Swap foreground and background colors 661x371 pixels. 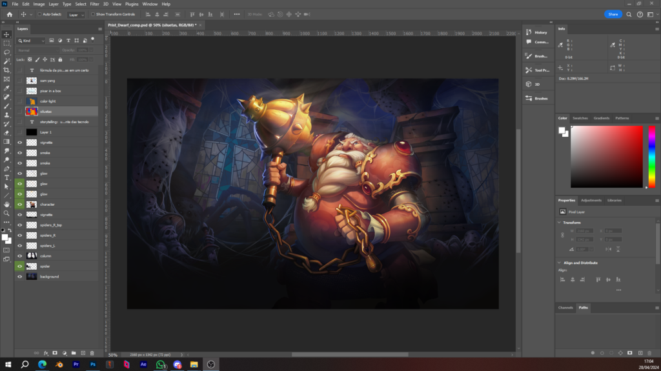point(10,230)
